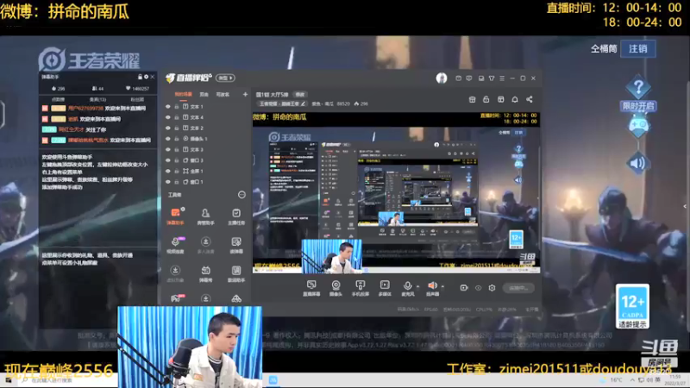The width and height of the screenshot is (690, 388).
Task: Edit the 王者荣耀 category tag with the pencil
Action: [303, 103]
